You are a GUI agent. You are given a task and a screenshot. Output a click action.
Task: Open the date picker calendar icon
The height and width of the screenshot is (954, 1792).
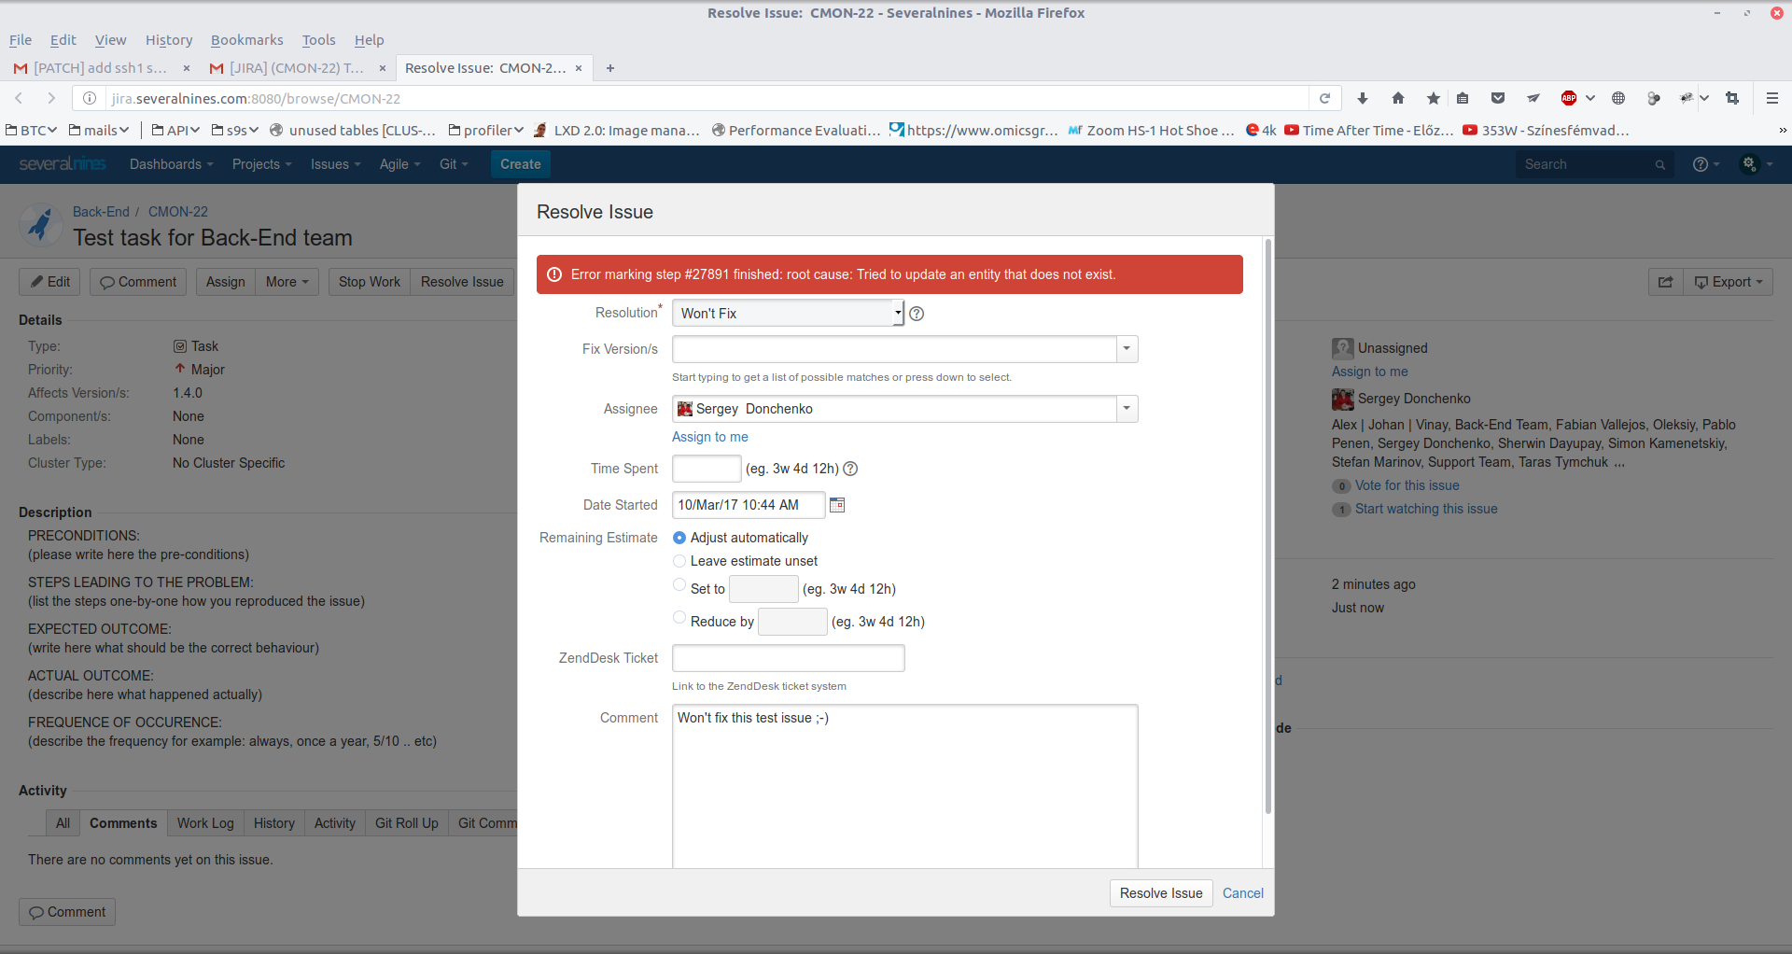tap(837, 505)
